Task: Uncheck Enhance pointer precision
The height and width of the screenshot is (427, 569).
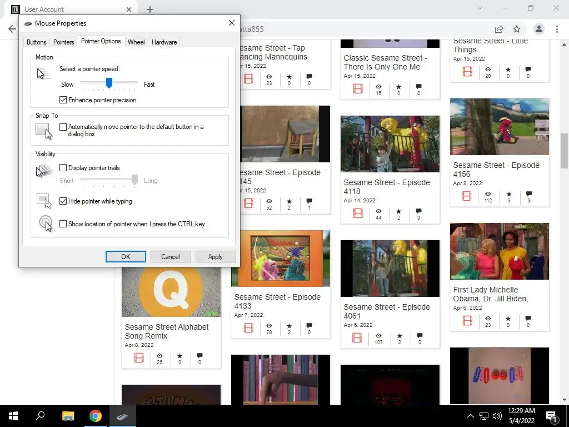Action: [63, 100]
